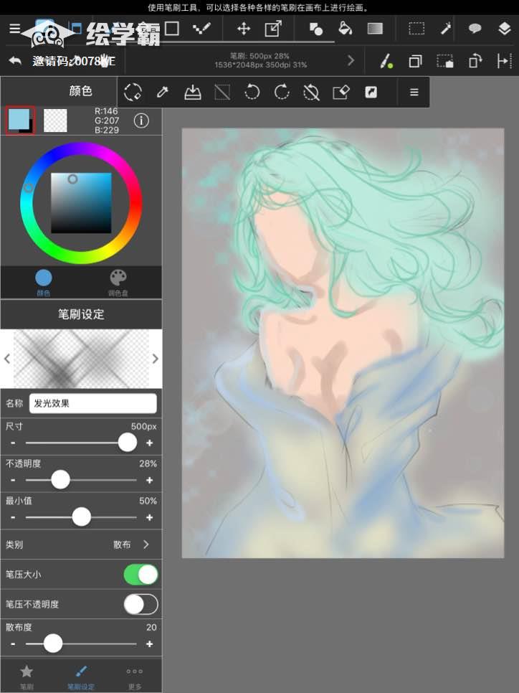
Task: Tap the copy/duplicate icon
Action: 415,61
